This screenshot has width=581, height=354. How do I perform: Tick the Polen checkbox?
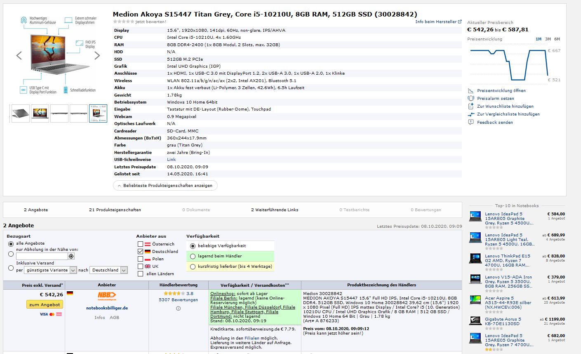click(x=141, y=259)
